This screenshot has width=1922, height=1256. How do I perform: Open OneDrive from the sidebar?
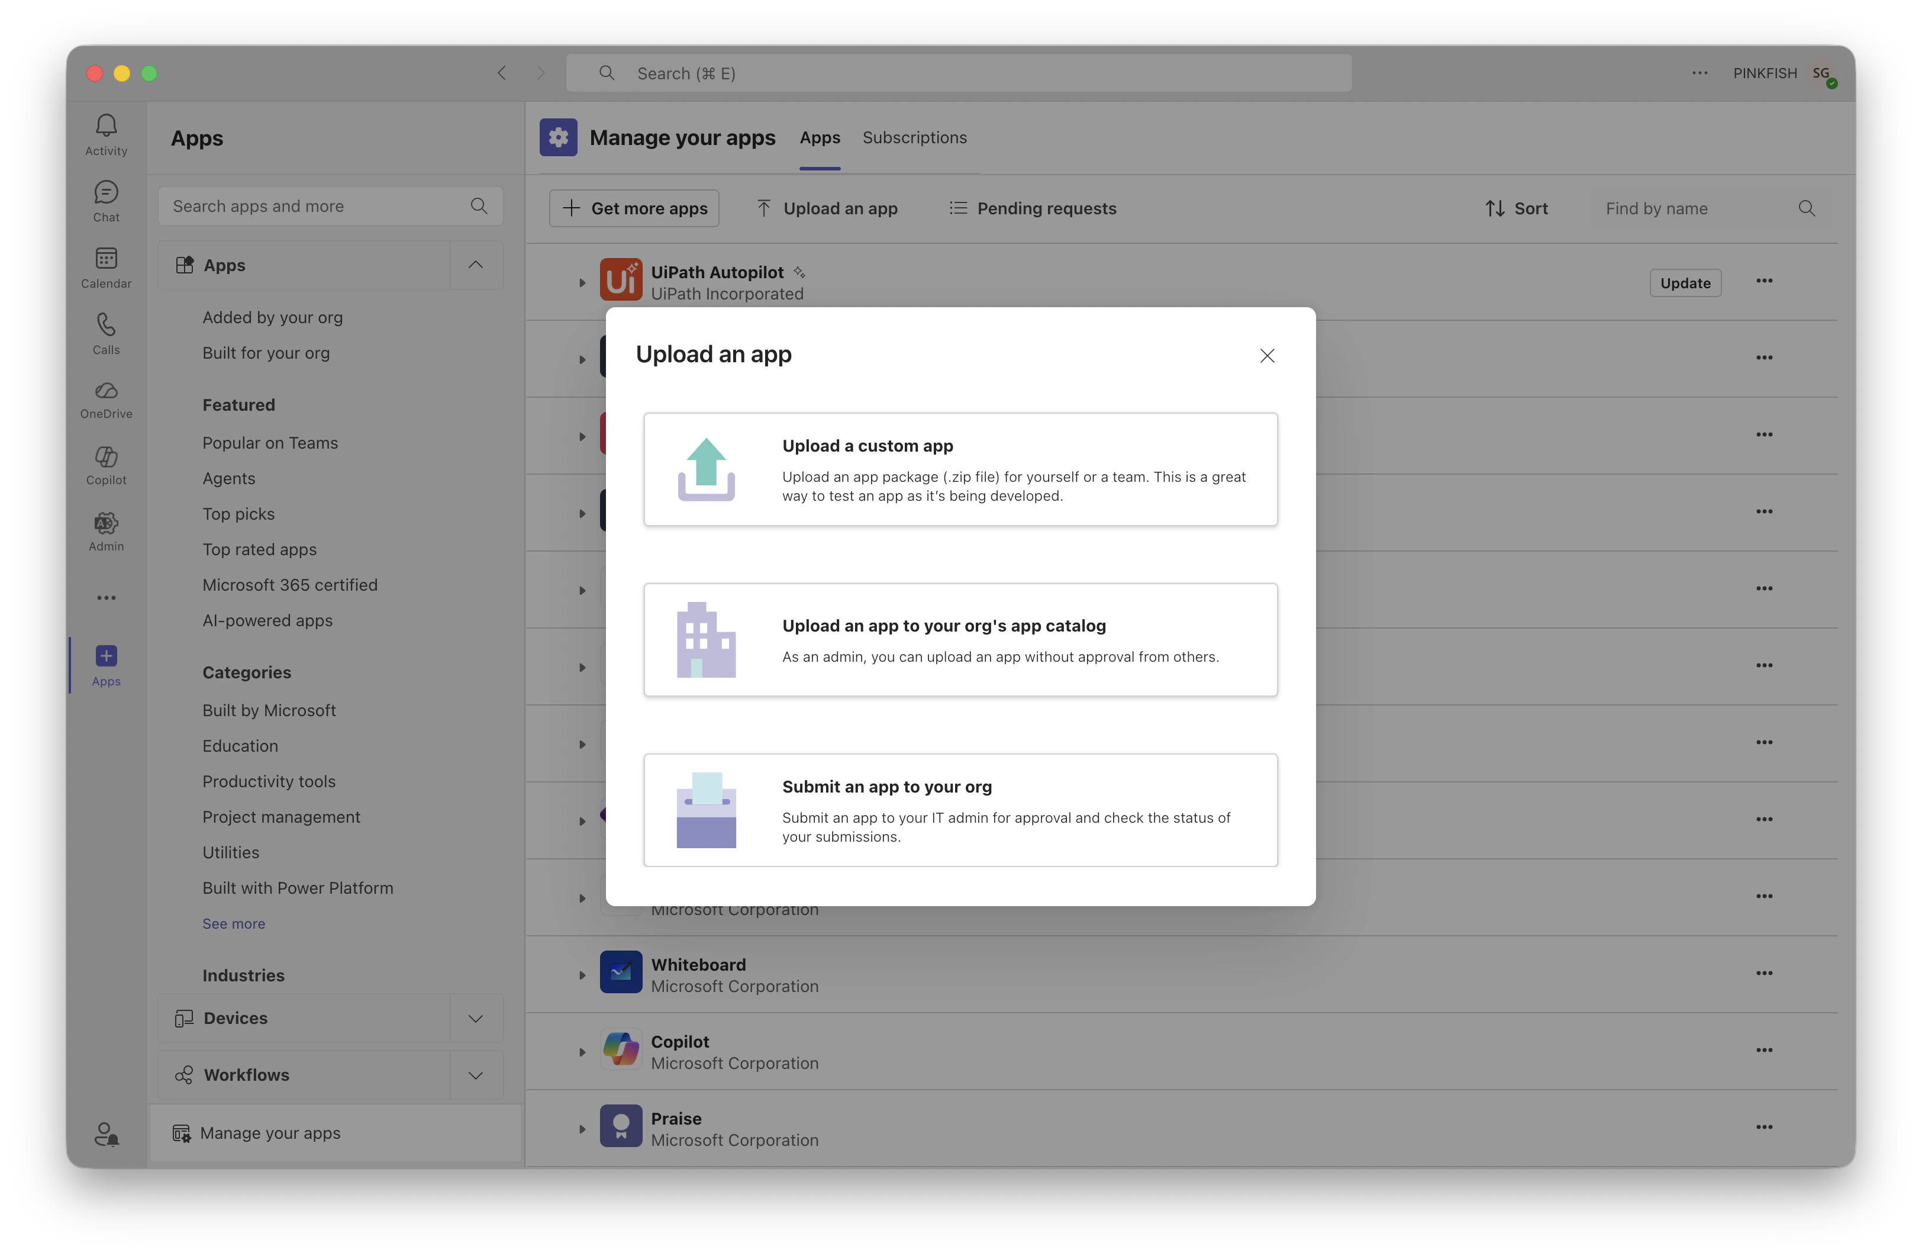(x=106, y=399)
